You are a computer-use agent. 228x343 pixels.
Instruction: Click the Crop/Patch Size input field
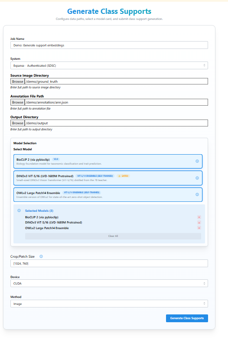pos(109,263)
